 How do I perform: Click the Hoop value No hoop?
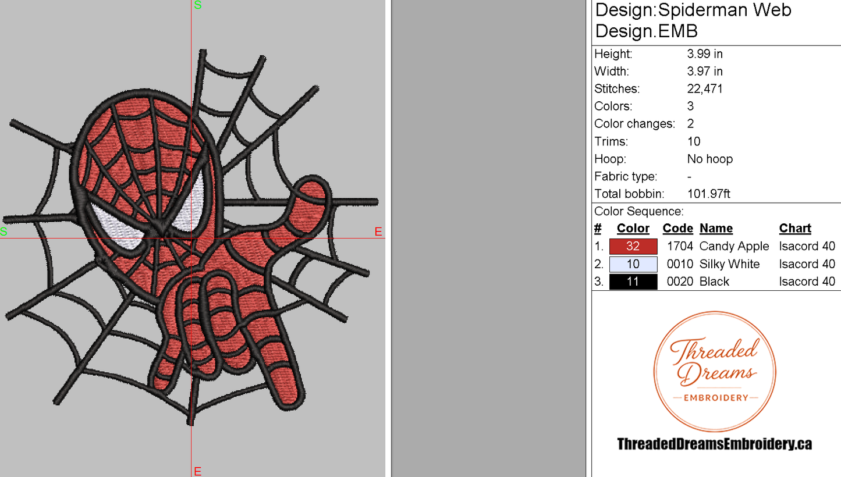[x=710, y=159]
